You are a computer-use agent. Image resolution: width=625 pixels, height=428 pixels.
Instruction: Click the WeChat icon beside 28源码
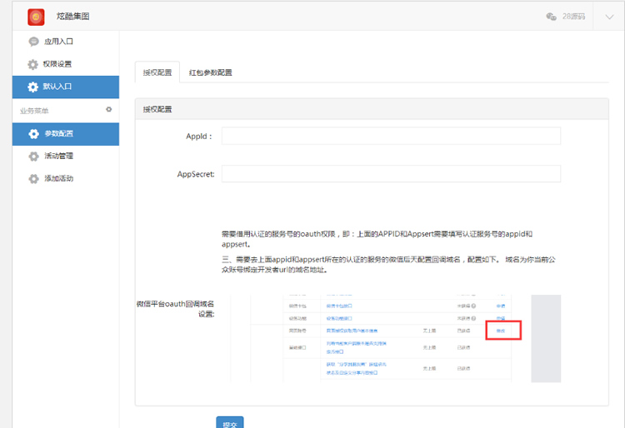(551, 17)
